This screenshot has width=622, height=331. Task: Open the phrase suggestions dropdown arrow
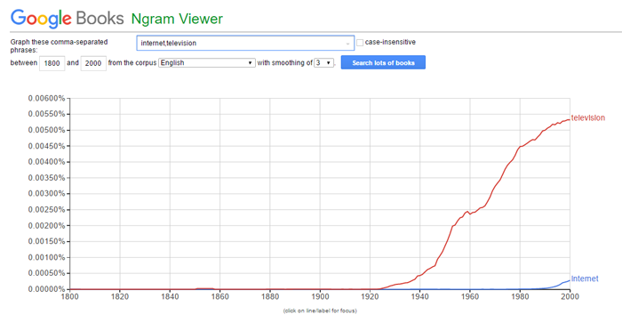tap(348, 44)
